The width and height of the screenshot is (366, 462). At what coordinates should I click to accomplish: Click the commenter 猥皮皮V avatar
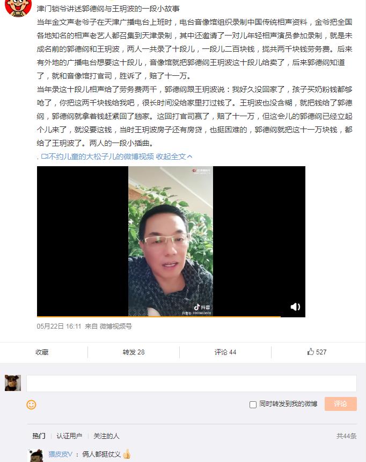tap(35, 456)
